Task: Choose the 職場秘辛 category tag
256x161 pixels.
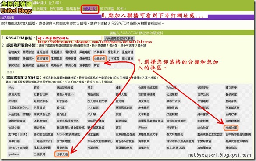Action: coord(57,65)
